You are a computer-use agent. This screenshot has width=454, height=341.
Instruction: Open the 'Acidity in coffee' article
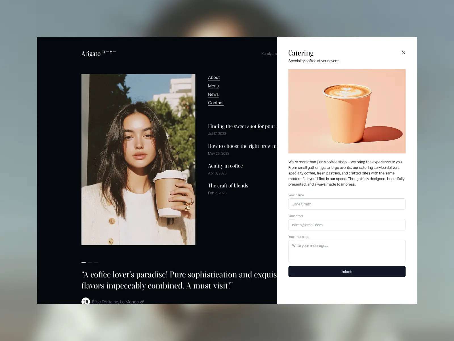point(225,166)
